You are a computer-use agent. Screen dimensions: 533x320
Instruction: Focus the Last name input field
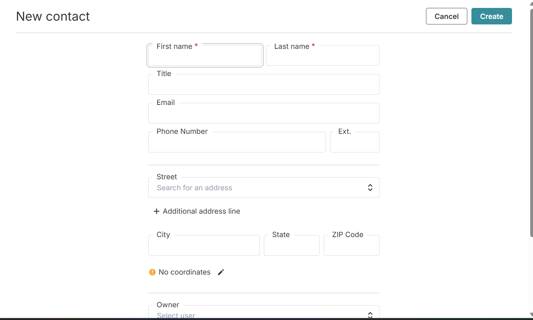click(x=323, y=55)
